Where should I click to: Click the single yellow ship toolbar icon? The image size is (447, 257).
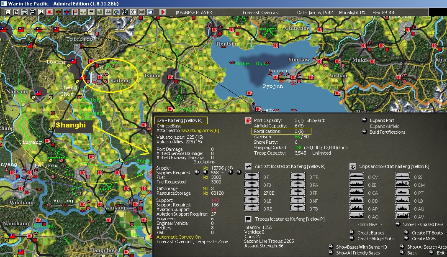tap(83, 12)
